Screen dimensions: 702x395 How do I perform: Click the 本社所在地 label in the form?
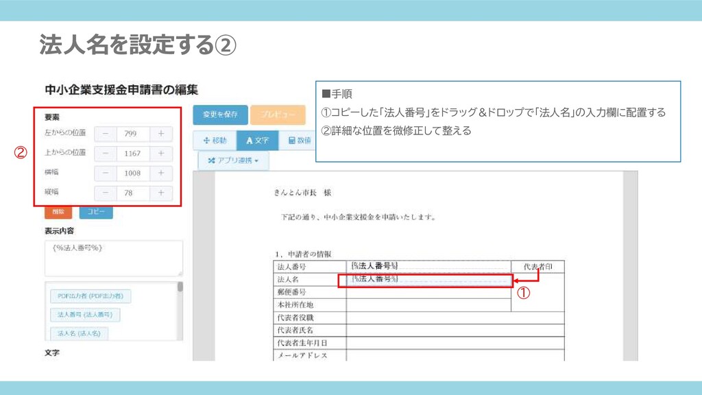pyautogui.click(x=295, y=304)
